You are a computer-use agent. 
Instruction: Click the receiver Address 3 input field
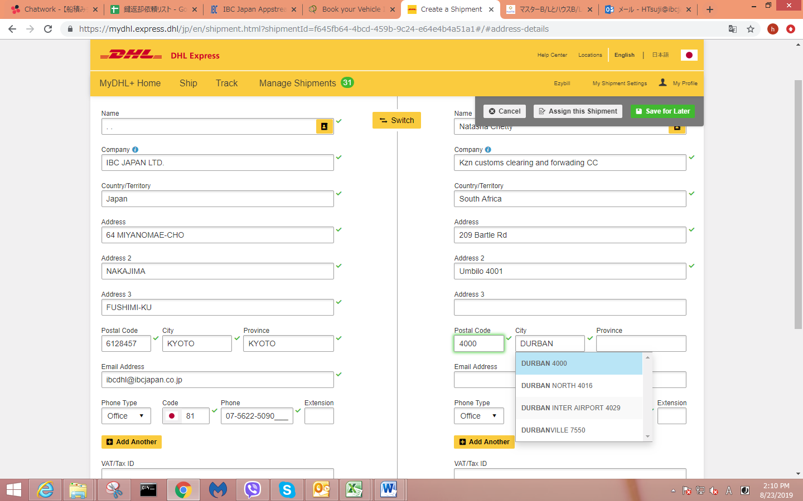click(x=570, y=307)
